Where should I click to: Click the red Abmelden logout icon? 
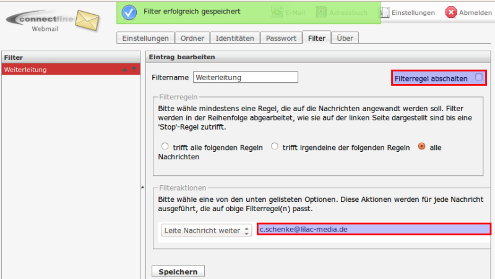coord(452,12)
